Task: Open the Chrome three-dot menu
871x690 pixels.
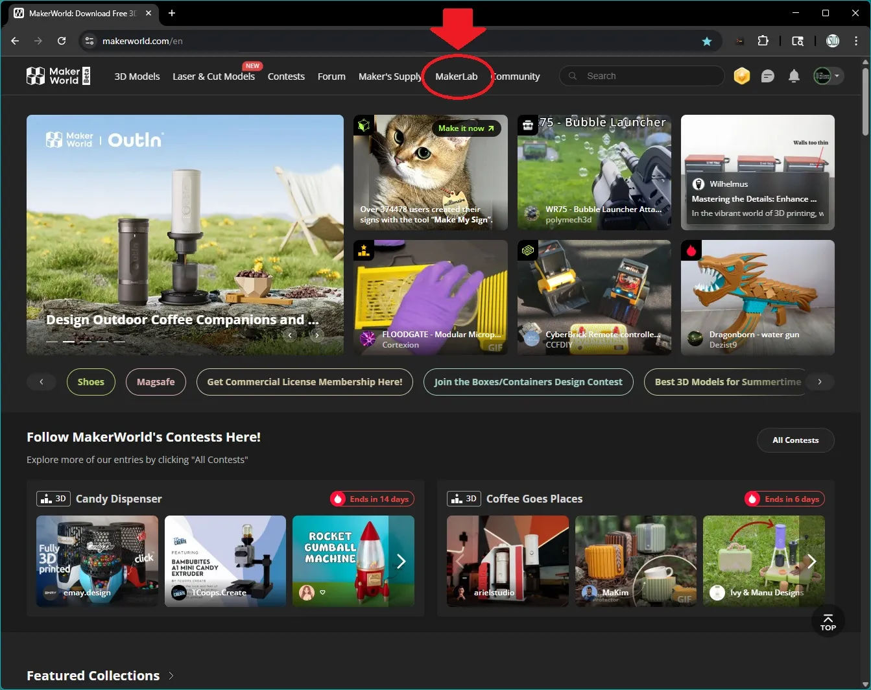Action: pyautogui.click(x=856, y=41)
